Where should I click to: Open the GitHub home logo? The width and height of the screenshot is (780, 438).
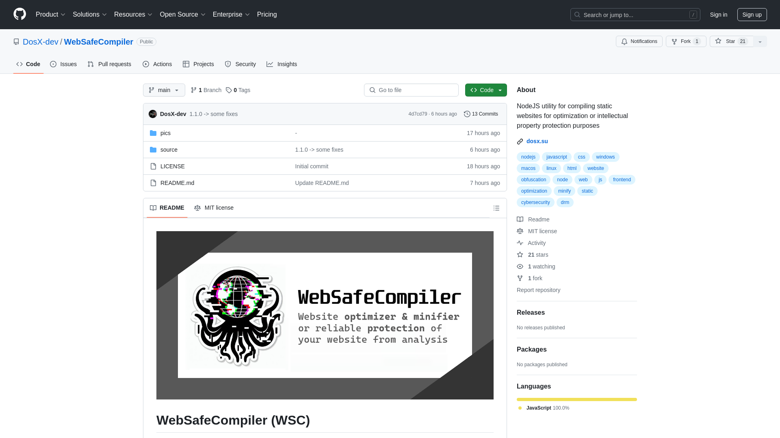point(19,14)
